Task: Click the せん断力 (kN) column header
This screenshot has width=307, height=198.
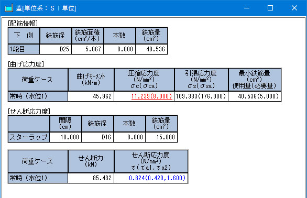Action: point(91,161)
